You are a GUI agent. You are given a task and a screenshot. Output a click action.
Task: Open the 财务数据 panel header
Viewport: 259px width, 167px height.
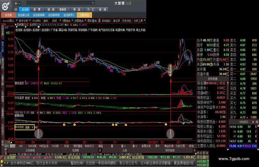(x=212, y=79)
